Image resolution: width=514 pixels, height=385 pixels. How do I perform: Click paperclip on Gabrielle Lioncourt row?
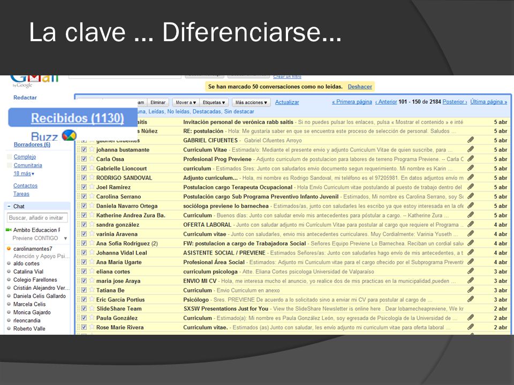471,168
